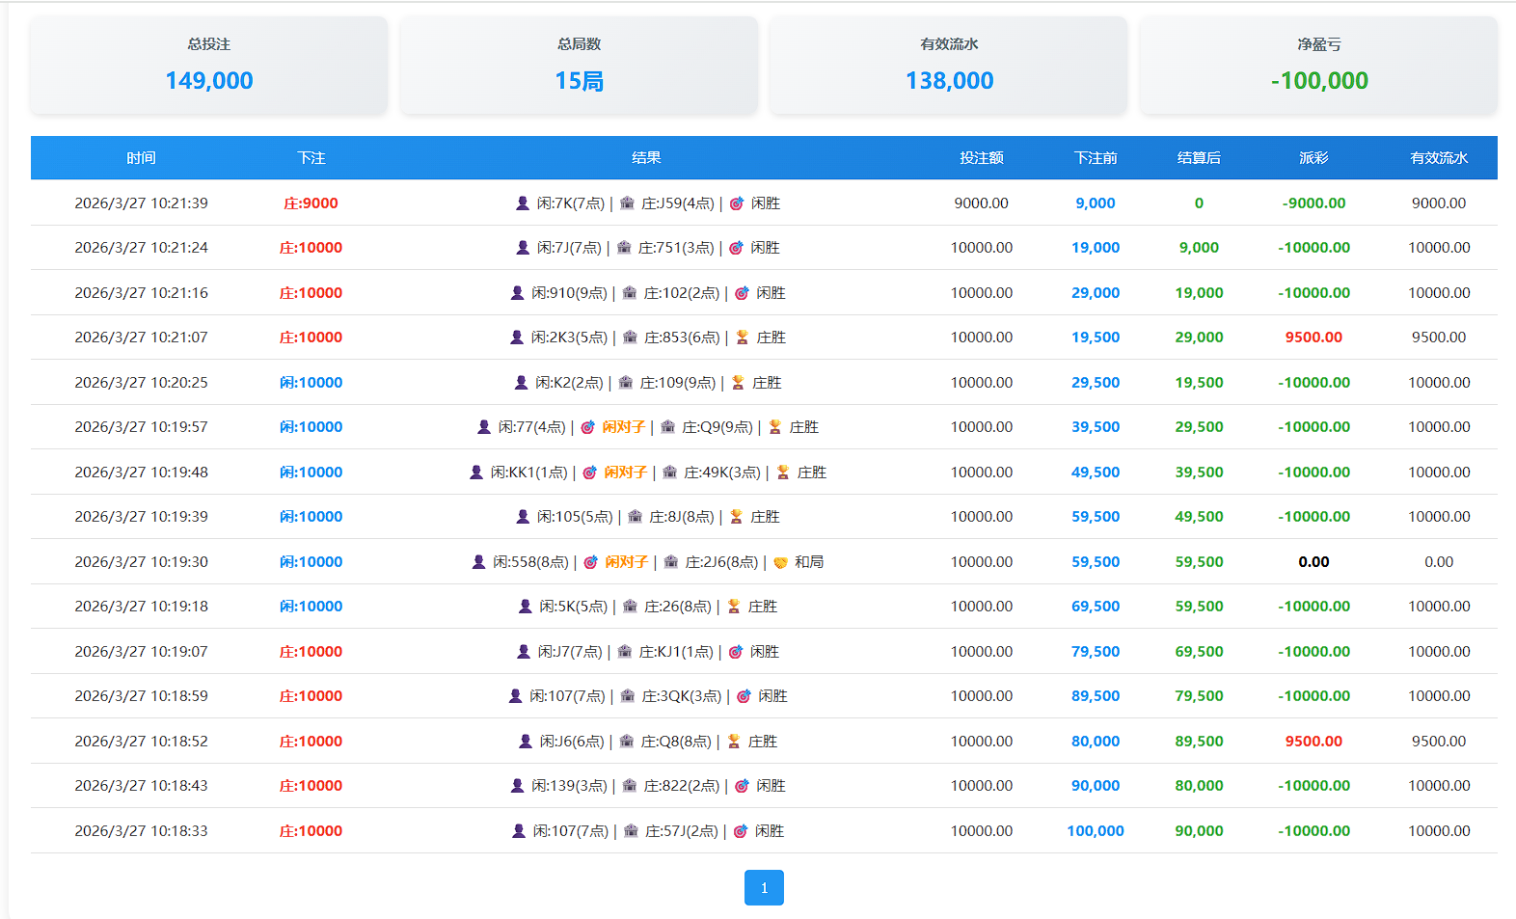Click the 庄:9000 bet in the first row

[x=311, y=203]
